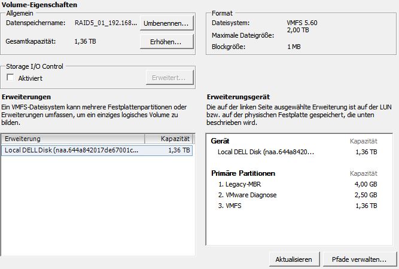The image size is (399, 269).
Task: Click the Blockgröße value 1 MB
Action: [x=294, y=47]
